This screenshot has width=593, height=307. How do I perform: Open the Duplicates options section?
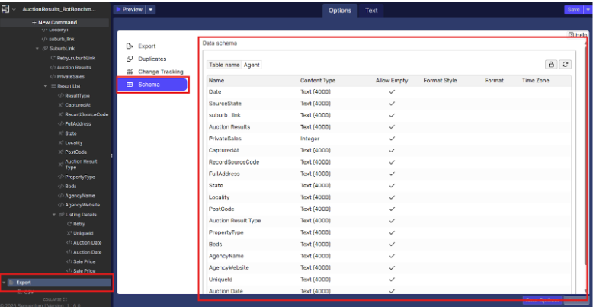[152, 59]
